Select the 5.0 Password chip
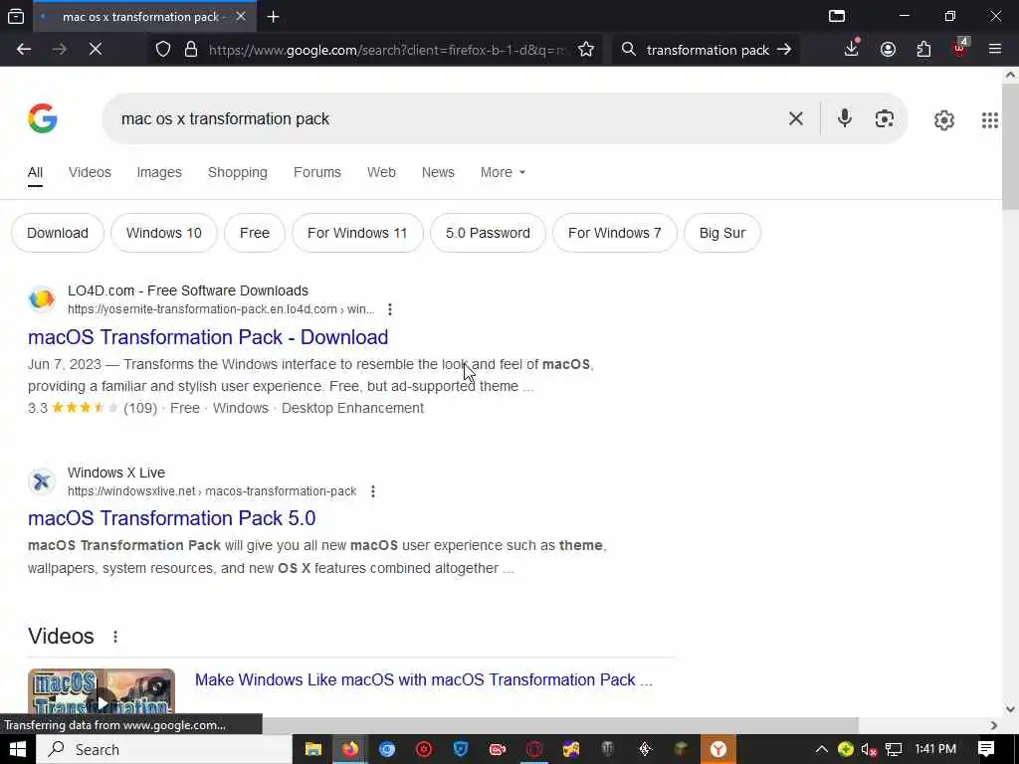 pos(488,233)
